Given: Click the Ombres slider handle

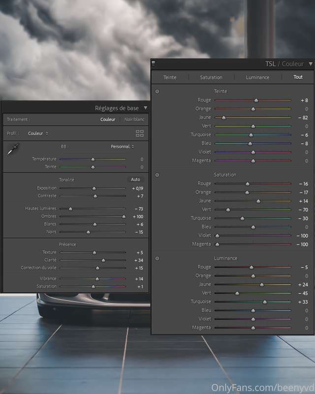Looking at the screenshot, I should 124,217.
